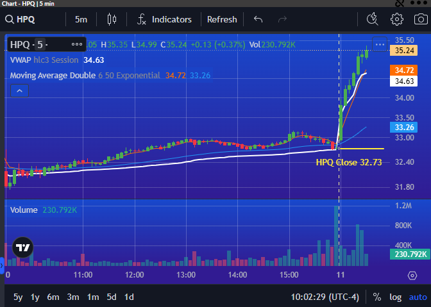
Task: Set range to 5d
Action: (x=112, y=297)
